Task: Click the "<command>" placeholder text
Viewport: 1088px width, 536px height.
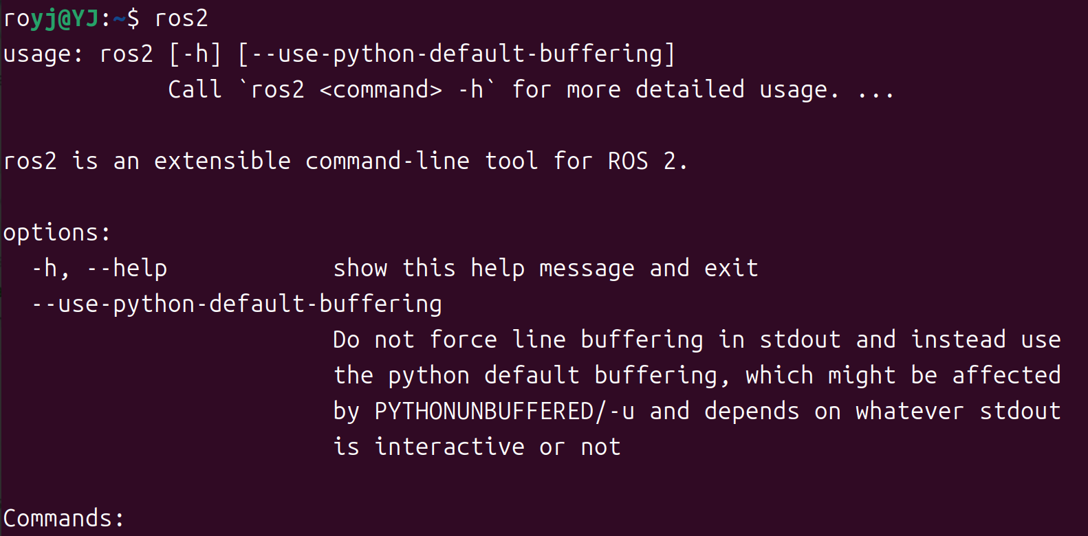Action: 380,90
